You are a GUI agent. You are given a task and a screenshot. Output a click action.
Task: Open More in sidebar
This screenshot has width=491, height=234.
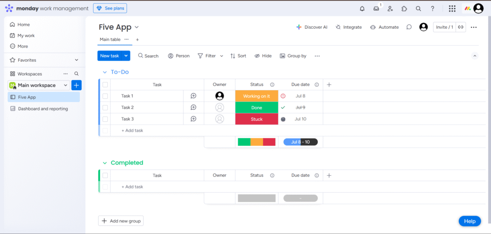coord(19,46)
